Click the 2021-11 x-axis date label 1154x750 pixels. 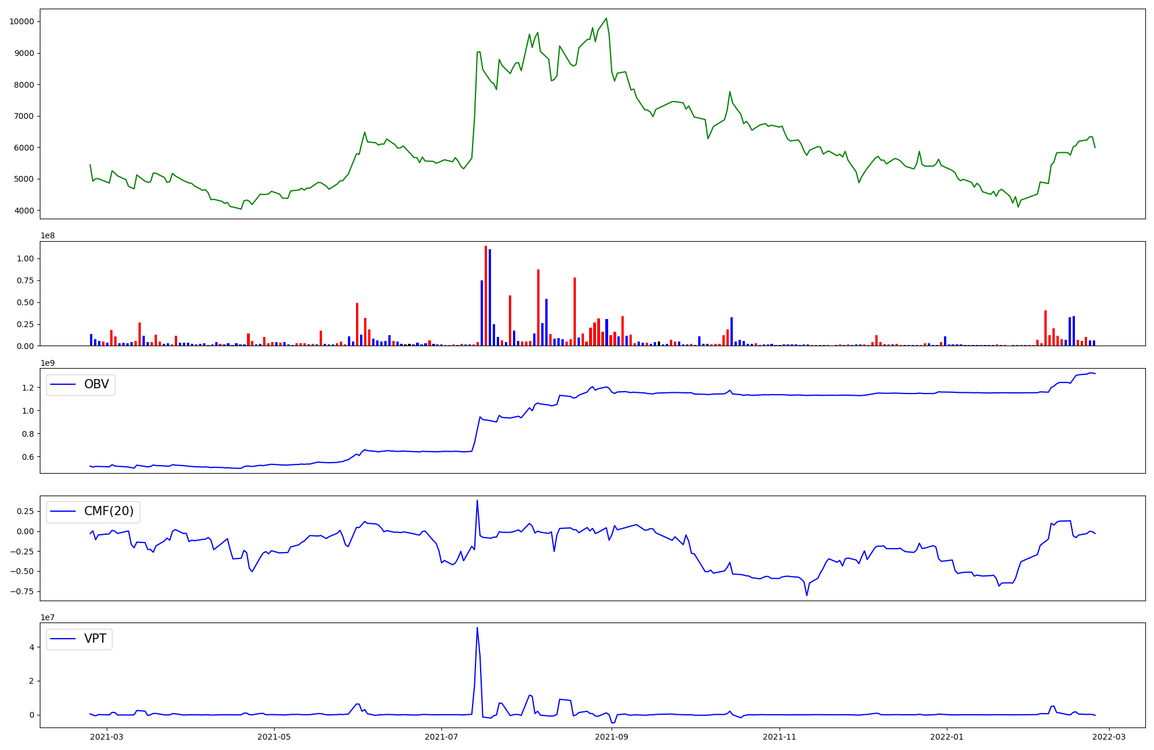780,736
